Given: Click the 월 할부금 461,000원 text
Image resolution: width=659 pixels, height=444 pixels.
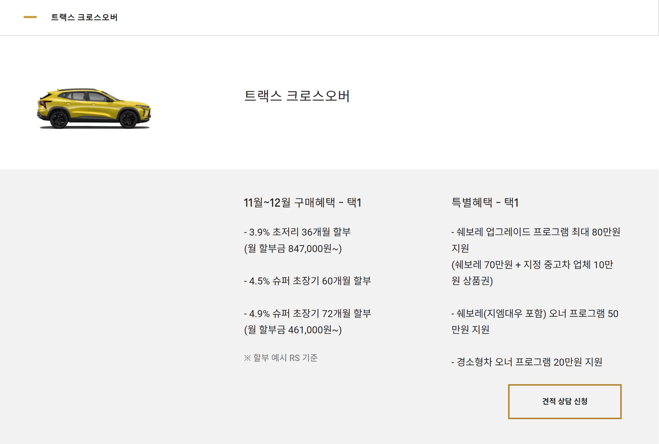Looking at the screenshot, I should point(293,330).
